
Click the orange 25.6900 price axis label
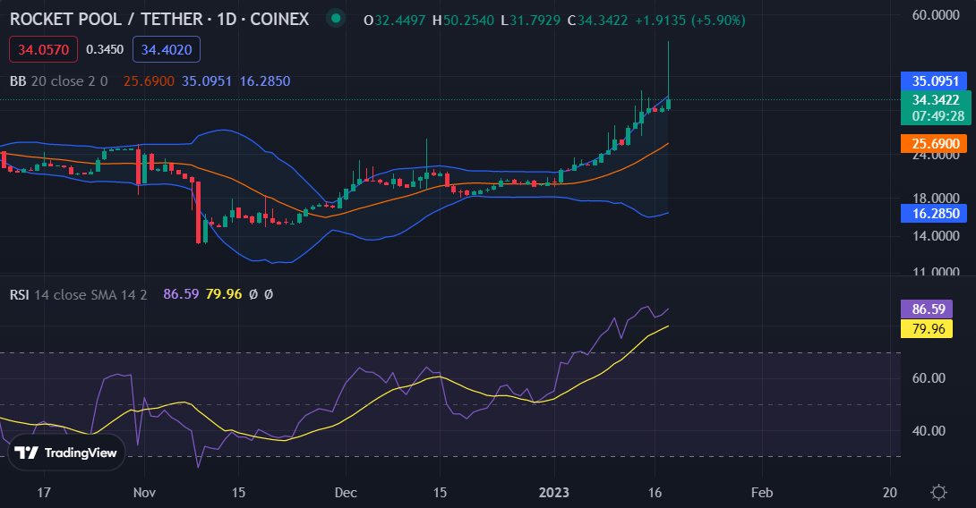(x=934, y=144)
